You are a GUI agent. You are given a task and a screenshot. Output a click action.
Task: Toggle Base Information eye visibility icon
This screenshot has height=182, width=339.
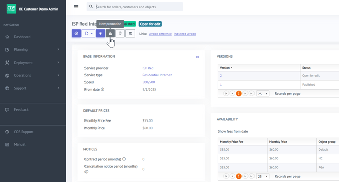198,57
